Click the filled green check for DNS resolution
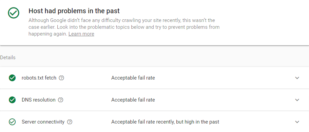The width and height of the screenshot is (309, 132). coord(12,100)
